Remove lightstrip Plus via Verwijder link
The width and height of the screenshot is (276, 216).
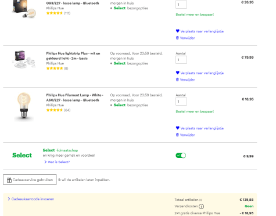(x=187, y=80)
